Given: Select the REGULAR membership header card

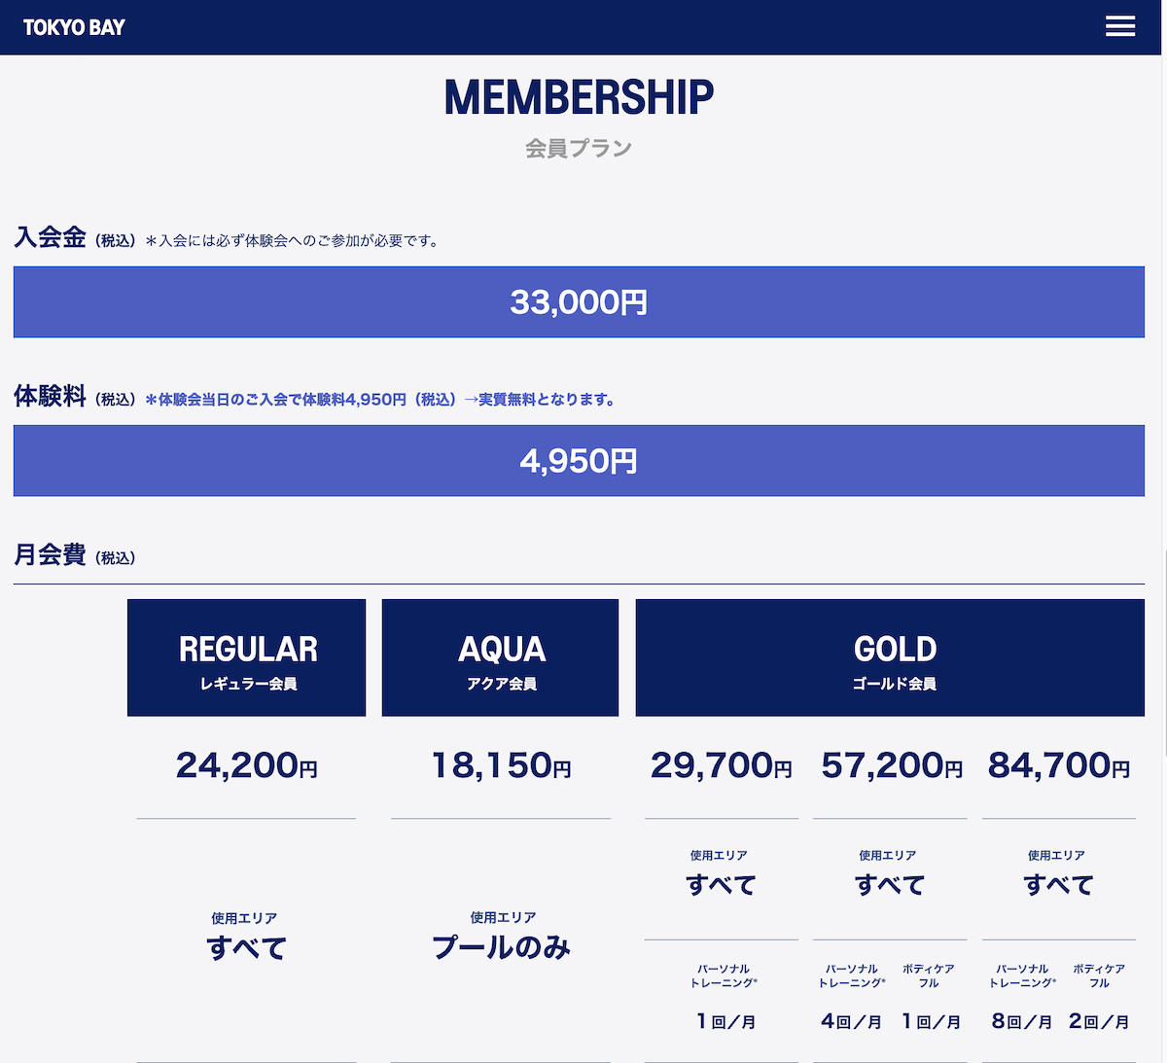Looking at the screenshot, I should pyautogui.click(x=246, y=657).
